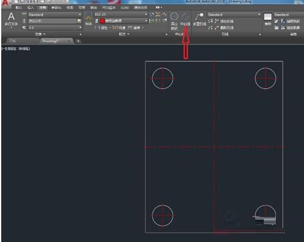
Task: Choose the Quick dimension tool
Action: tap(119, 27)
